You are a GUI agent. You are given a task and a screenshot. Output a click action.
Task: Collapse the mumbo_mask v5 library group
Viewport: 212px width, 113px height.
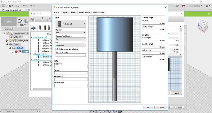click(31, 37)
